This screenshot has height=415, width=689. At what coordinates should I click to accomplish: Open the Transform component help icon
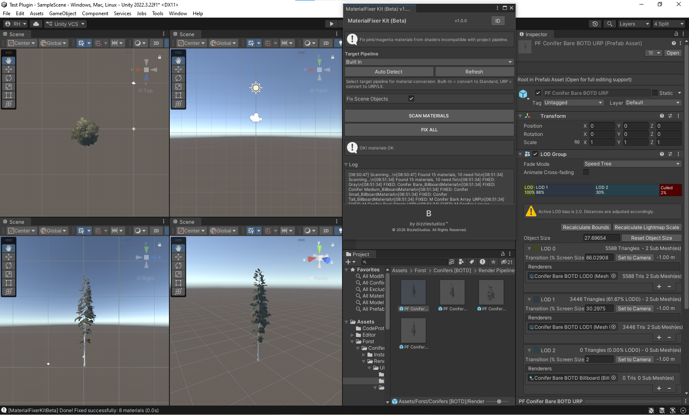[662, 116]
